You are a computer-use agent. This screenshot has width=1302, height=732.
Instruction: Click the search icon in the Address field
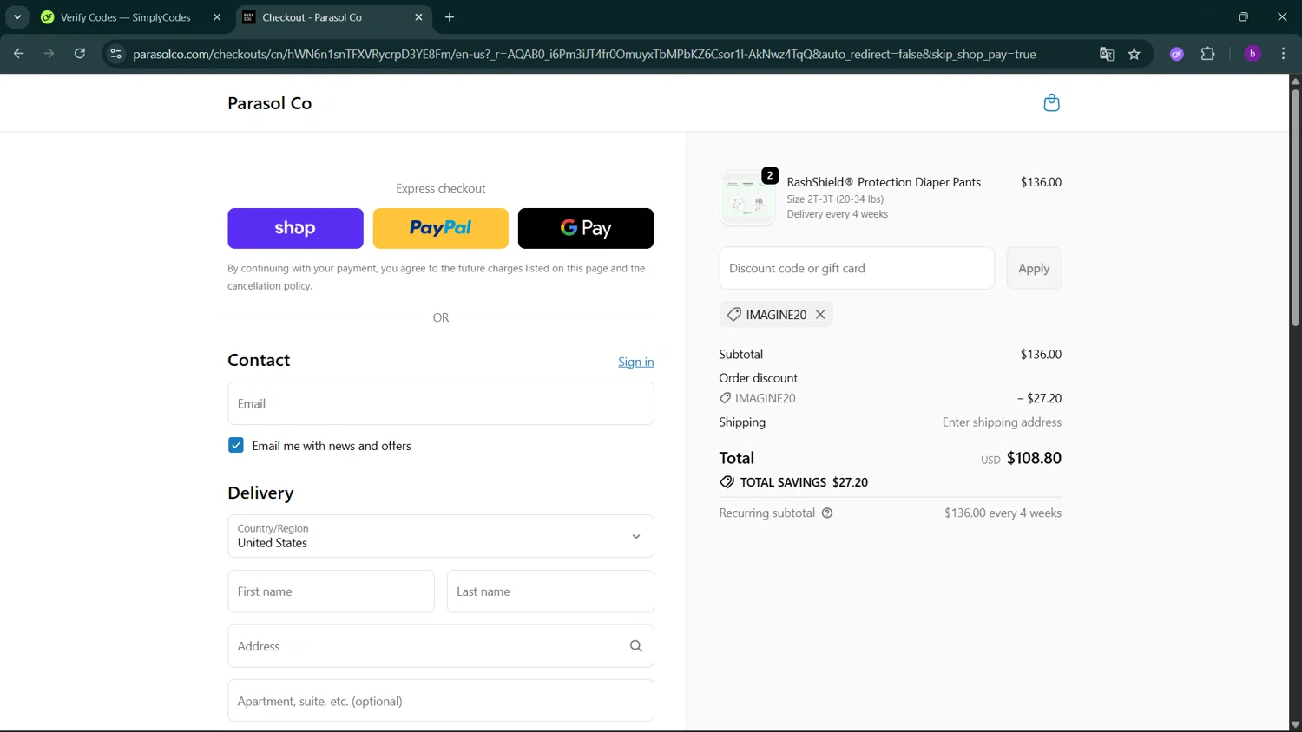(x=636, y=646)
